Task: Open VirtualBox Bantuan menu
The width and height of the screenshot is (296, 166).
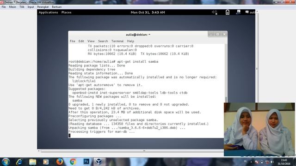Action: (x=56, y=7)
